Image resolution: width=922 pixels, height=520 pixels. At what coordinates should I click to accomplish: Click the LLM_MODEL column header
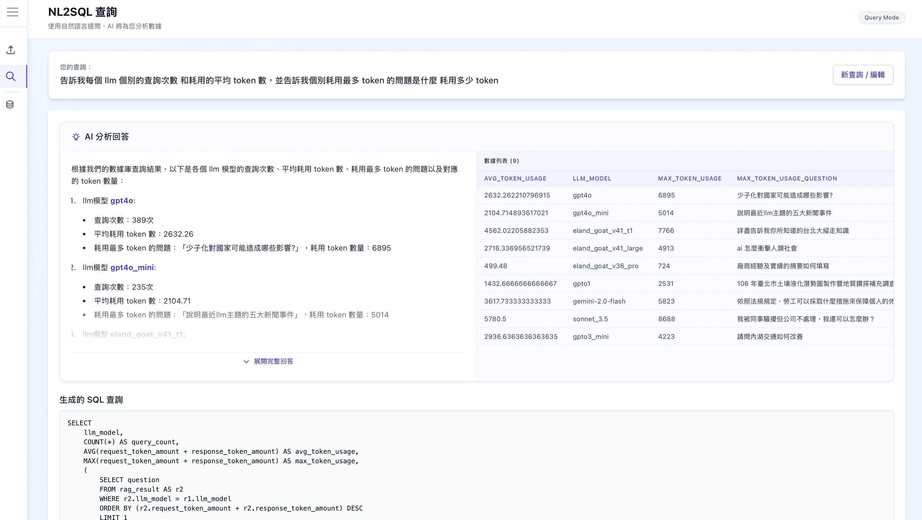[x=592, y=179]
